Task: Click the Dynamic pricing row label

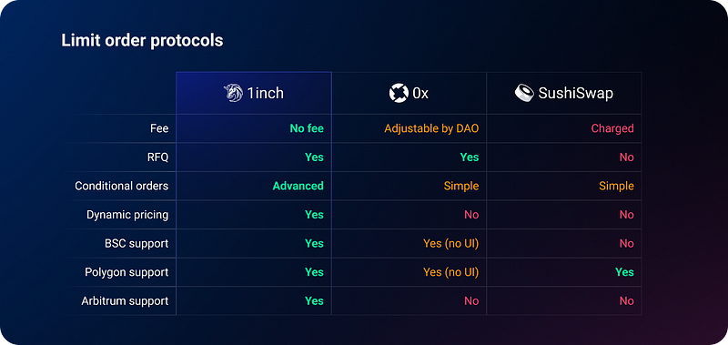Action: click(127, 215)
